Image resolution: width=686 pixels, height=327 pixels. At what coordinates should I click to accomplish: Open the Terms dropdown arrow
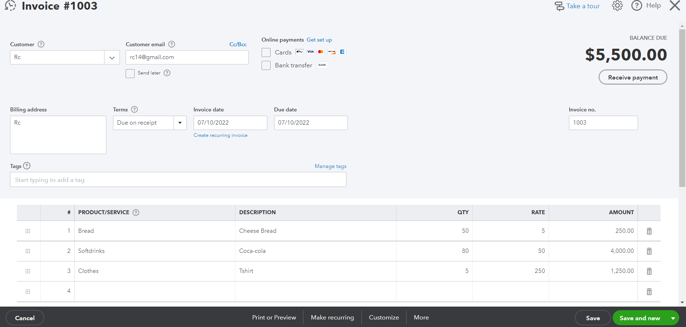(x=180, y=123)
